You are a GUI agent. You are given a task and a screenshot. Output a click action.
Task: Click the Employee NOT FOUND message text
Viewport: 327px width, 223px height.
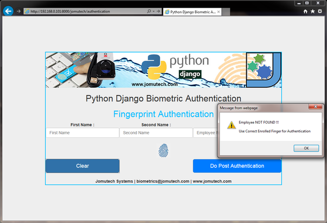tap(259, 123)
